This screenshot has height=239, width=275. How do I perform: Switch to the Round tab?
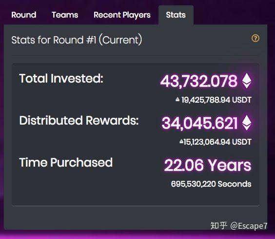point(24,15)
